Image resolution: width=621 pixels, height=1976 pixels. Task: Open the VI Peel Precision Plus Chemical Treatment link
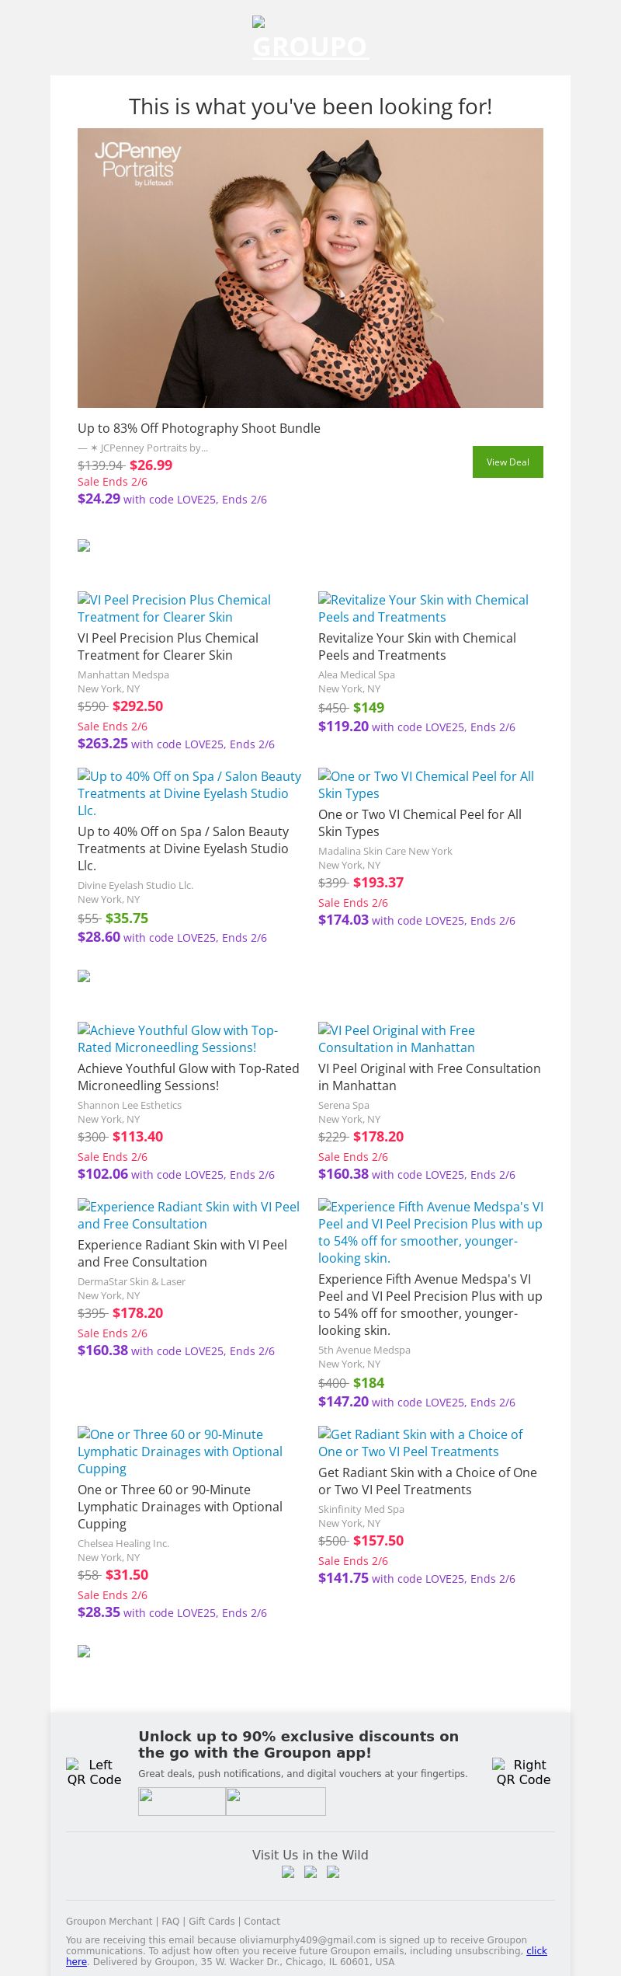pos(174,608)
